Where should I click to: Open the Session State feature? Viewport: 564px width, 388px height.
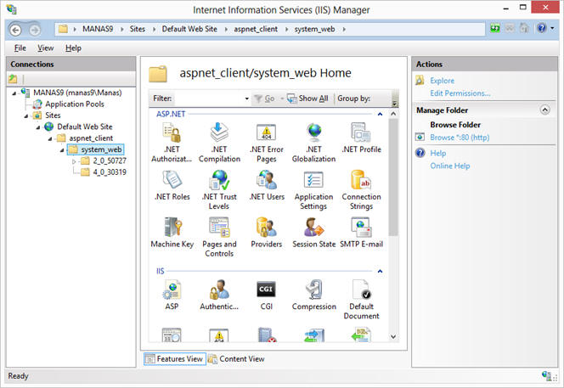pyautogui.click(x=313, y=233)
